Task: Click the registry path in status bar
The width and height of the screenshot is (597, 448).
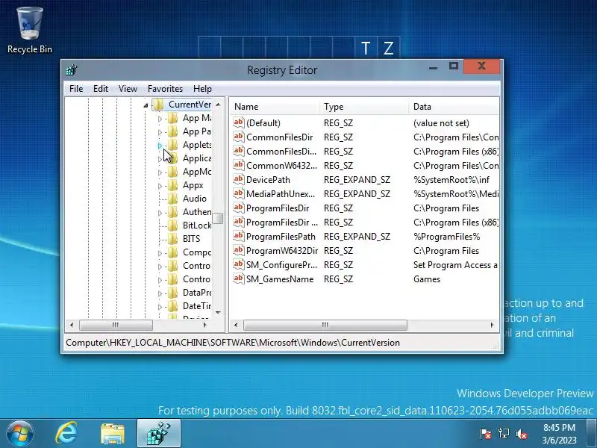Action: 233,343
